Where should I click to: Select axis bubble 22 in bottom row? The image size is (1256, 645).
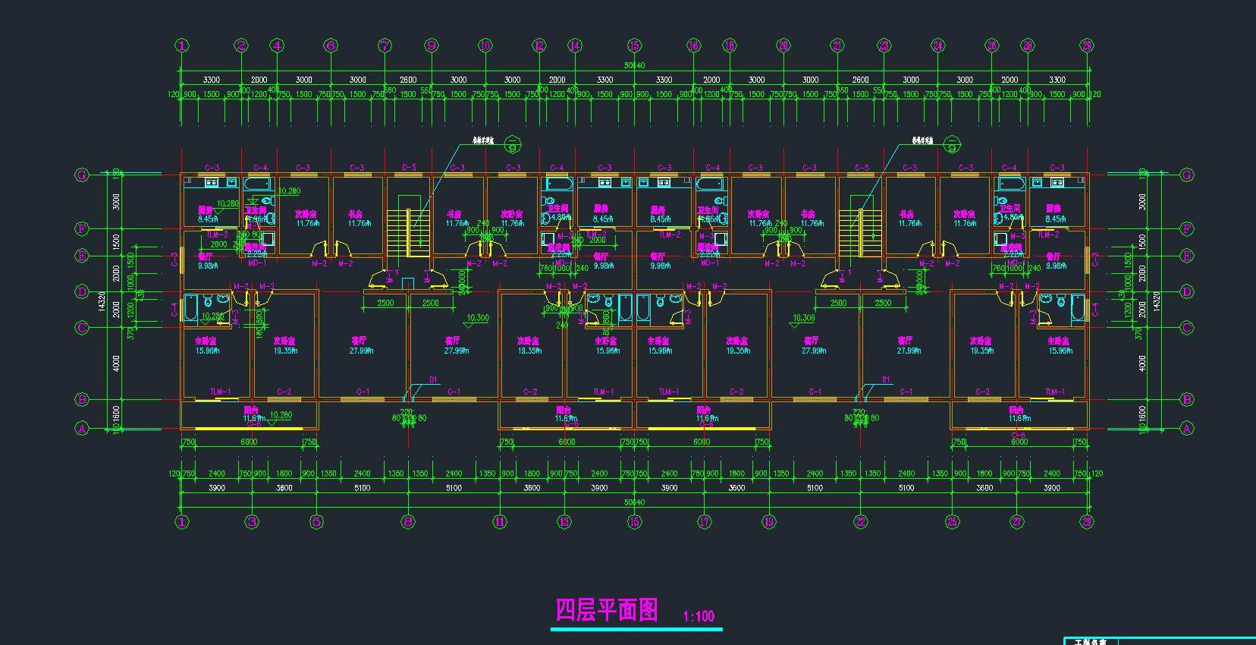point(860,521)
